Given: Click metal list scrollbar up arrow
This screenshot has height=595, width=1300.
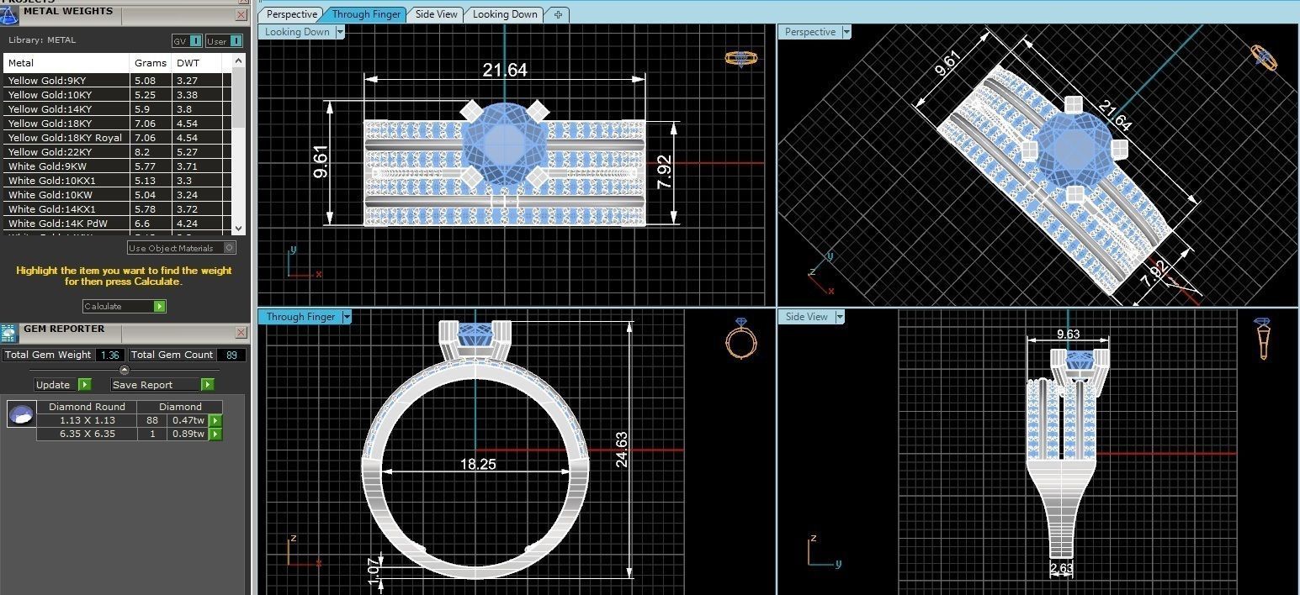Looking at the screenshot, I should click(x=238, y=61).
